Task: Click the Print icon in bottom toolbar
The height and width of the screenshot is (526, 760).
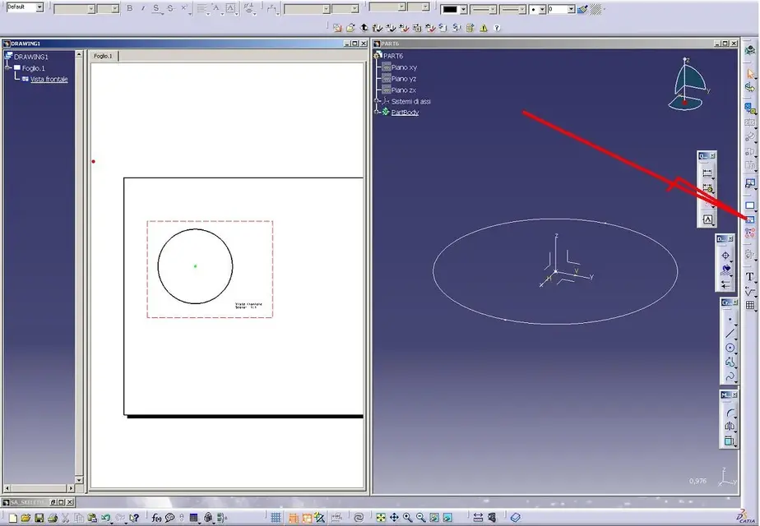Action: (52, 518)
